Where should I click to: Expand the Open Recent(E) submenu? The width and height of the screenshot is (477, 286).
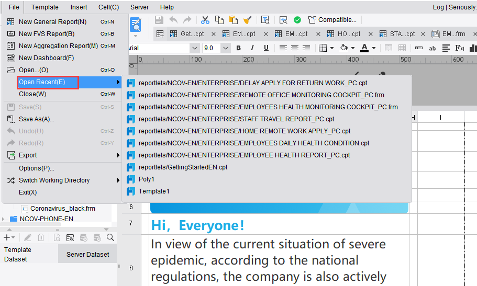click(69, 82)
